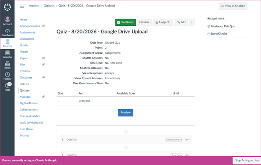Click the Quizzes breadcrumb link
The image size is (261, 165).
point(49,6)
